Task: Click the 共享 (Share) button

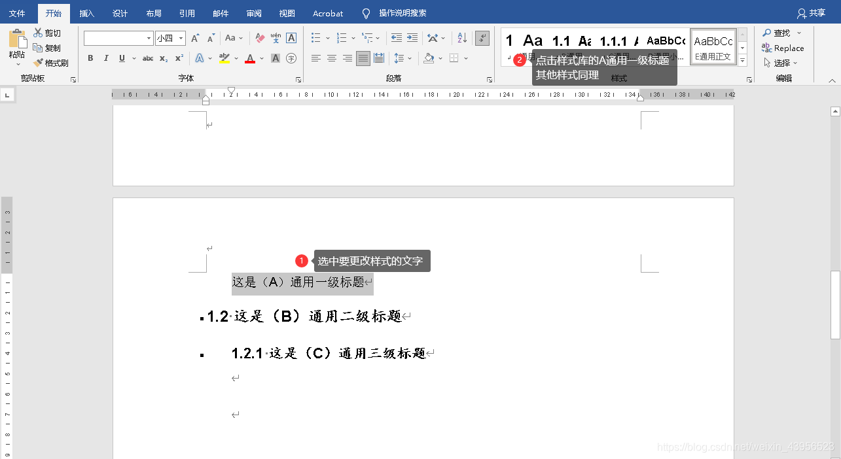Action: coord(812,13)
